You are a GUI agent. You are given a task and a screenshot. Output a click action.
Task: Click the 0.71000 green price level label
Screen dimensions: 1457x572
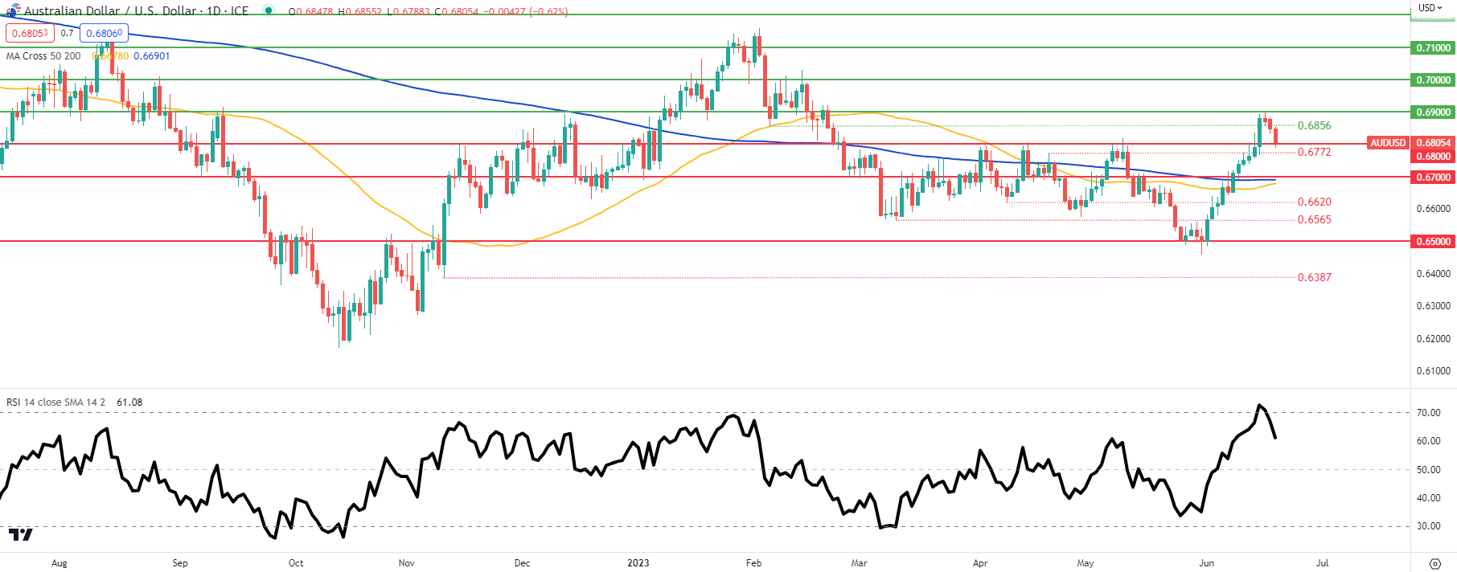(x=1434, y=48)
